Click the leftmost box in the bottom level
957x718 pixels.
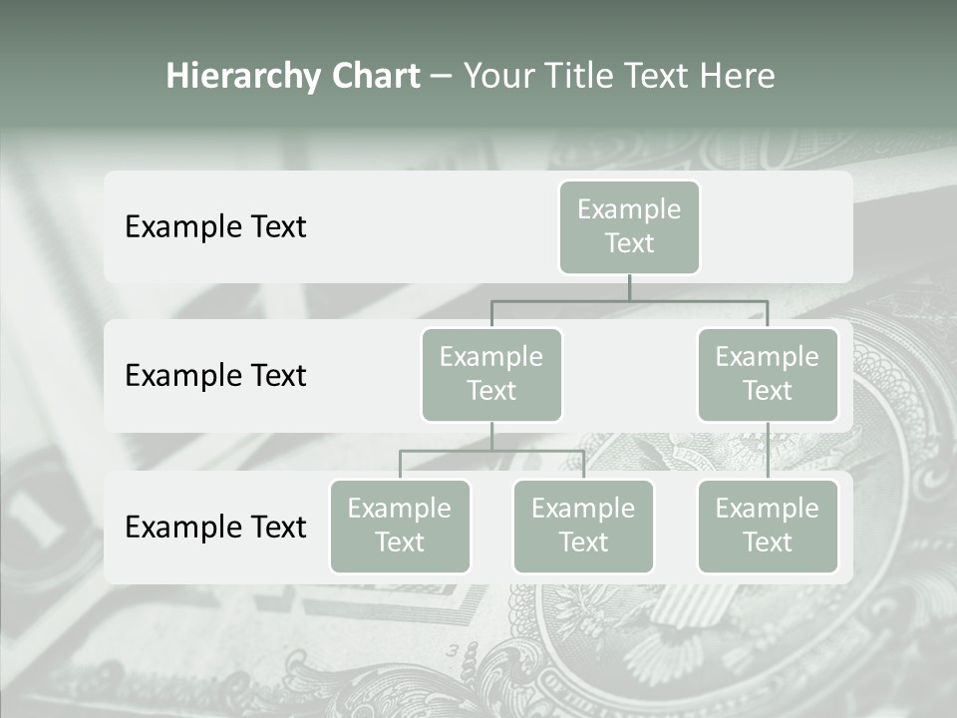click(400, 526)
